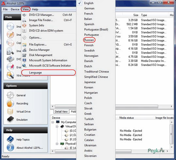This screenshot has height=160, width=176.
Task: Click Emulation link
Action: point(22,120)
